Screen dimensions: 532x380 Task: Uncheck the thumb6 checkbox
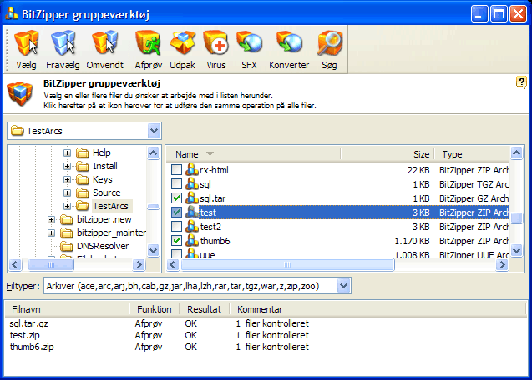pos(176,241)
